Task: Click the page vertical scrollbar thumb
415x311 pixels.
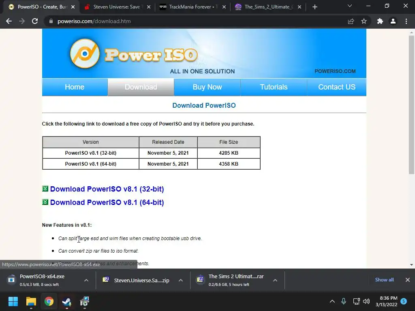Action: 411,105
